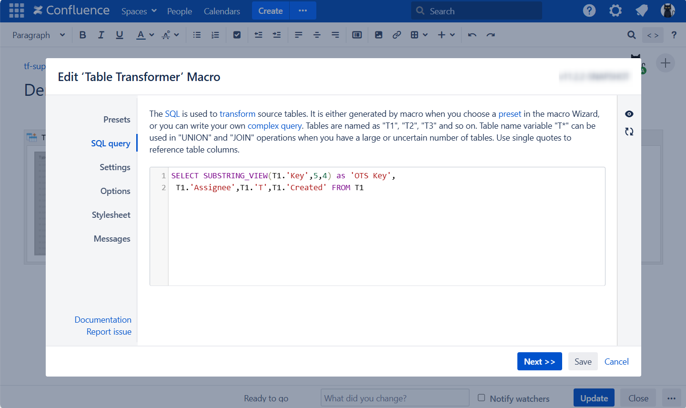
Task: Go to the Confluence home logo
Action: tap(71, 10)
